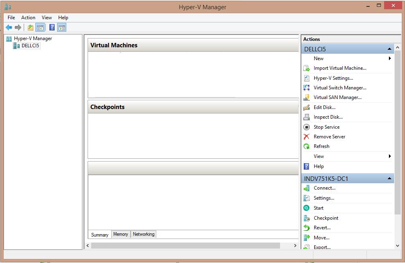405x263 pixels.
Task: Click Refresh action text
Action: click(321, 146)
